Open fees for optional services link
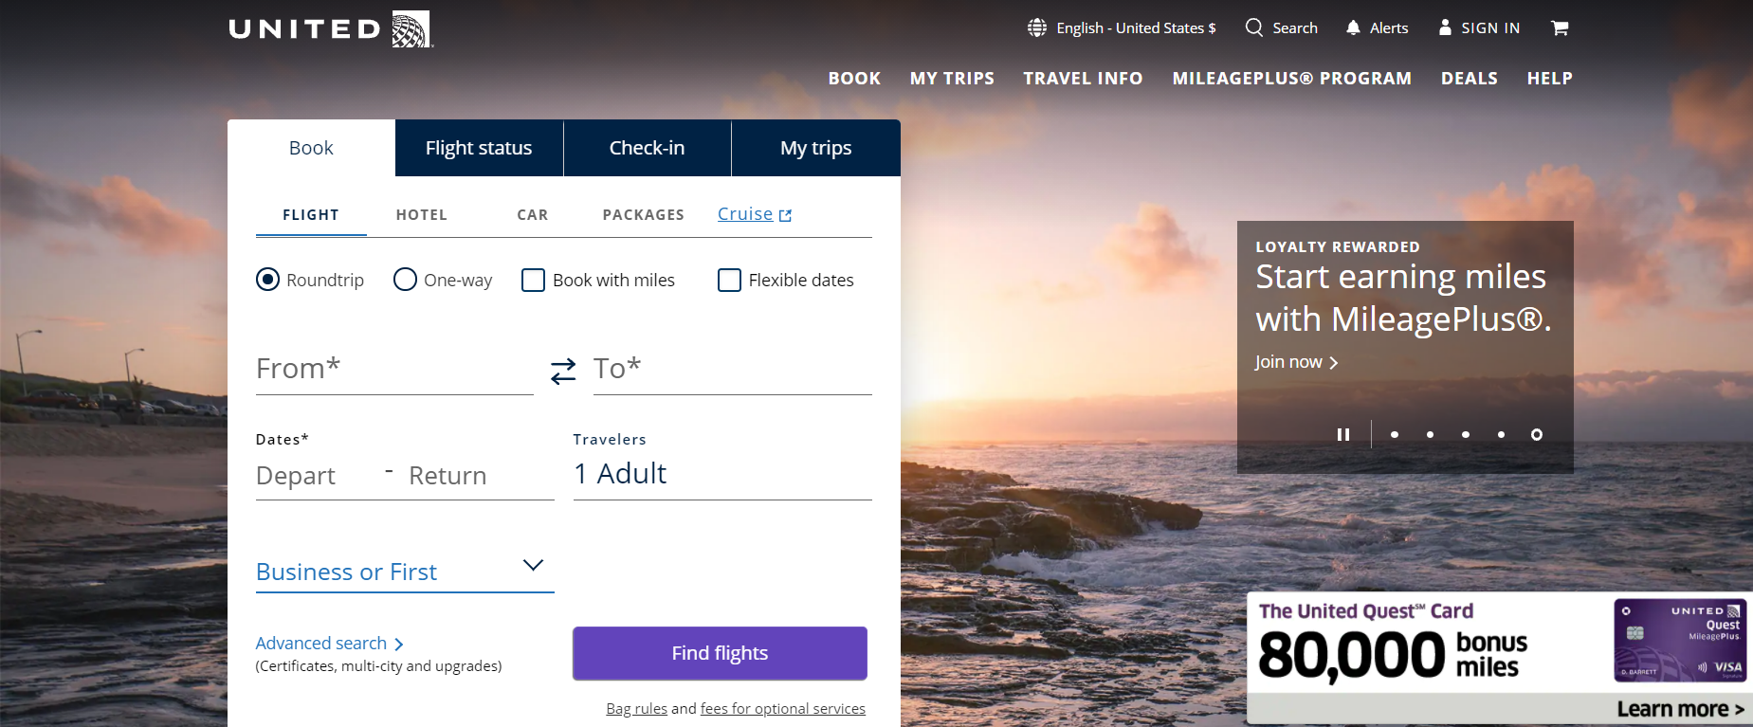 [x=783, y=709]
